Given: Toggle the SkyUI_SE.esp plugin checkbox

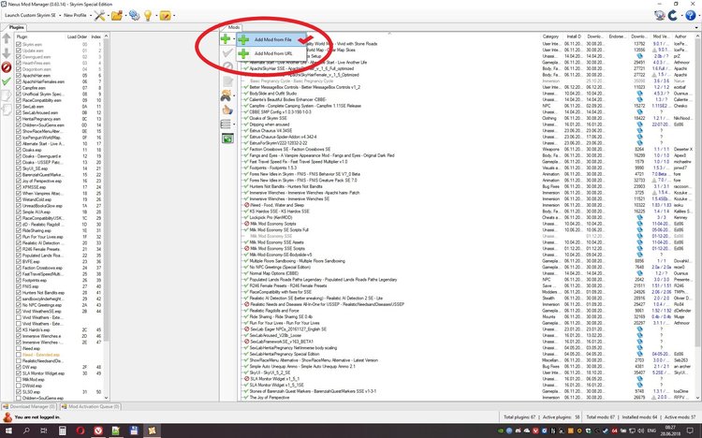Looking at the screenshot, I should 19,168.
